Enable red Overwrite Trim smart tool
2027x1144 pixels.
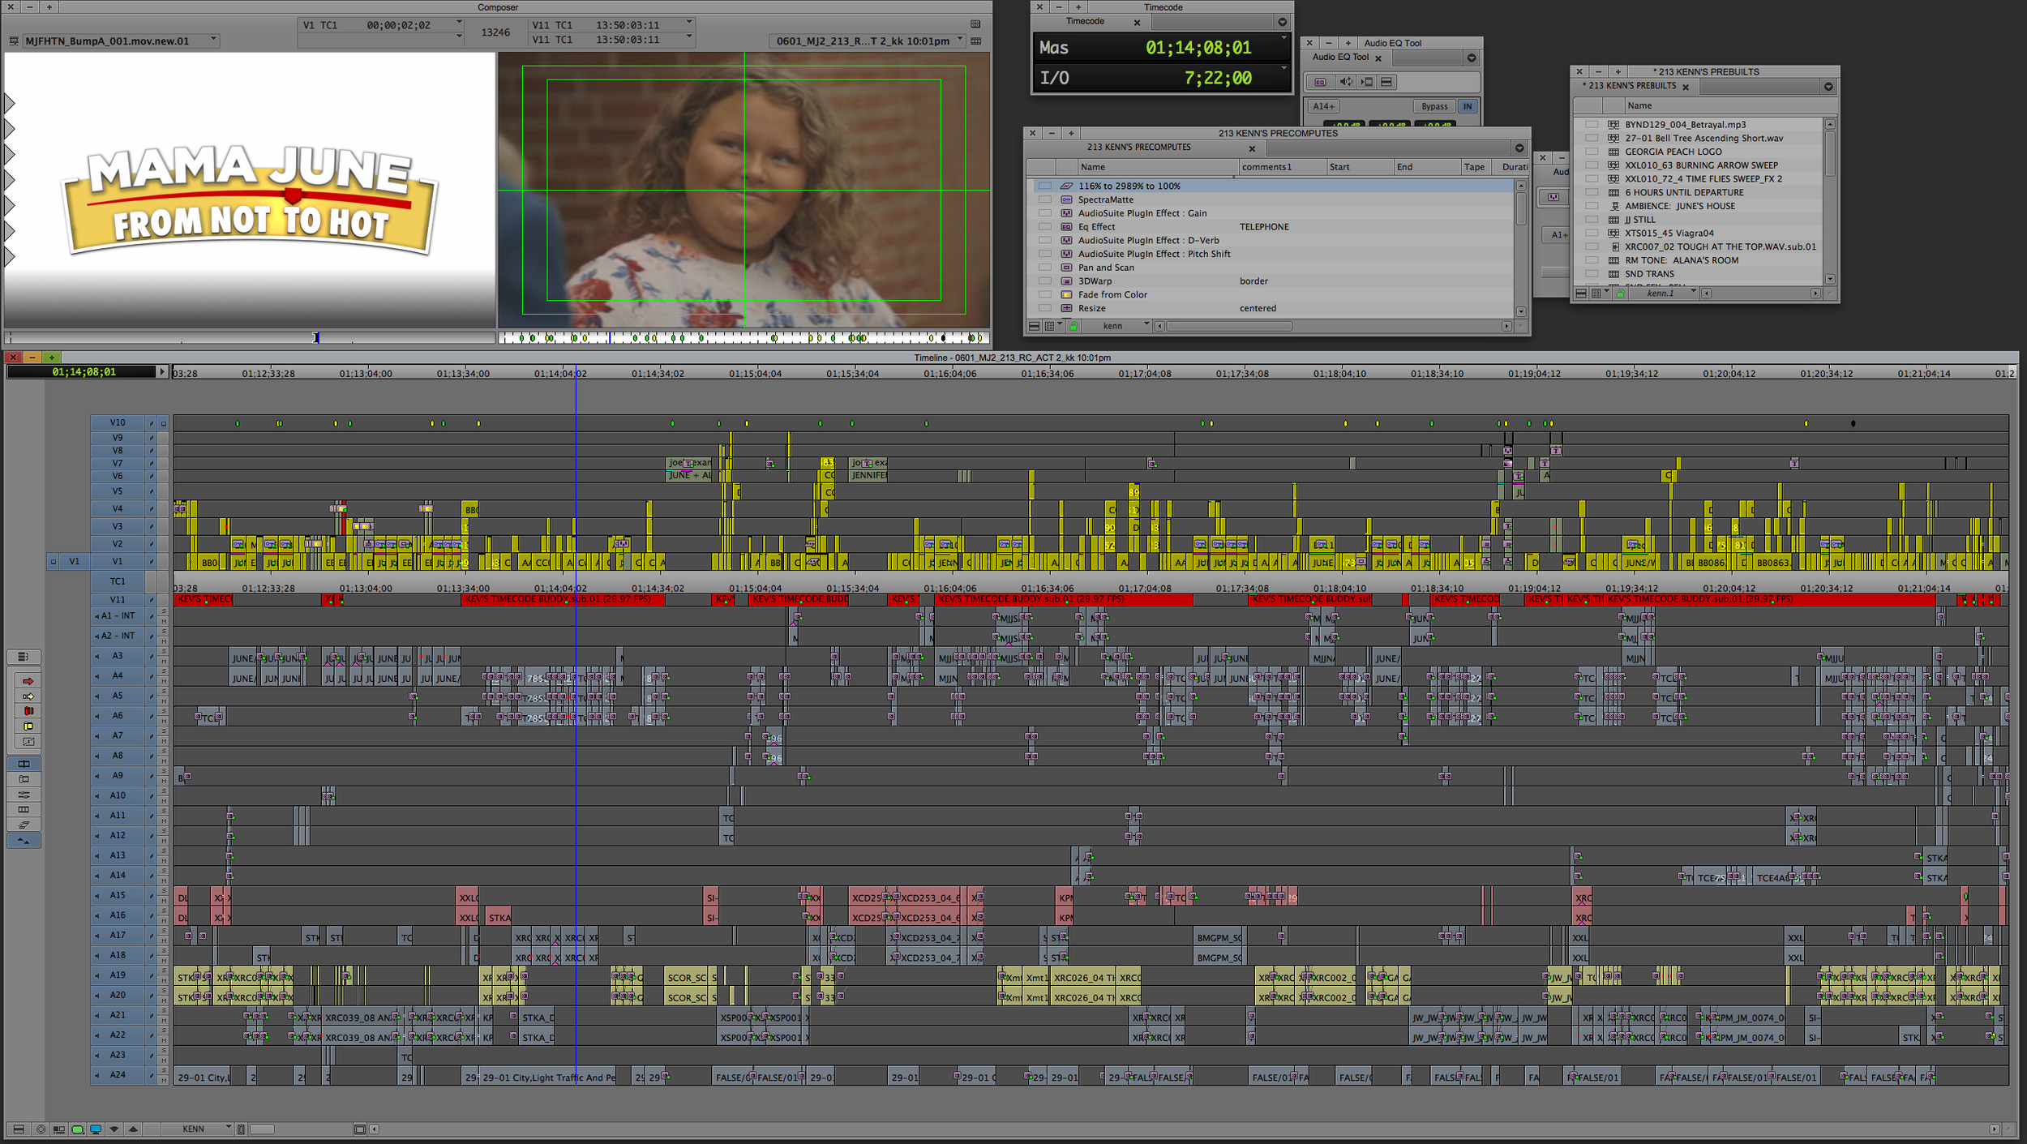click(28, 711)
